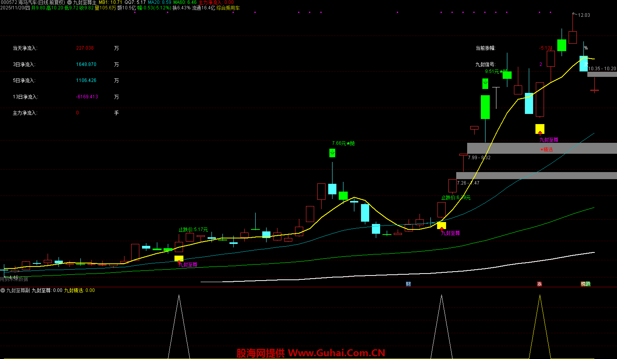Image resolution: width=617 pixels, height=359 pixels.
Task: Click the 12.03 high price marker
Action: point(584,15)
